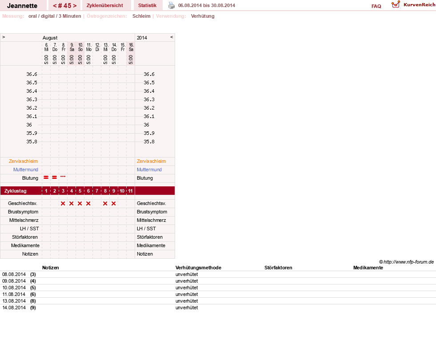The width and height of the screenshot is (436, 347).
Task: Click the Störfaktoren column header in notes table
Action: pyautogui.click(x=278, y=268)
